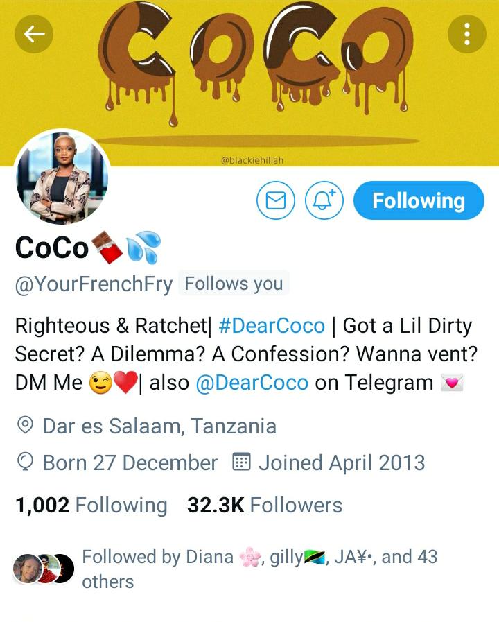Tap the stacked follower avatars
The width and height of the screenshot is (499, 622).
[x=44, y=569]
